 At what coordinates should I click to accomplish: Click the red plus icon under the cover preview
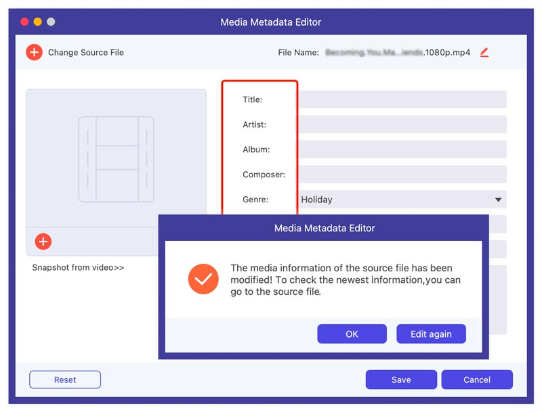click(x=43, y=242)
